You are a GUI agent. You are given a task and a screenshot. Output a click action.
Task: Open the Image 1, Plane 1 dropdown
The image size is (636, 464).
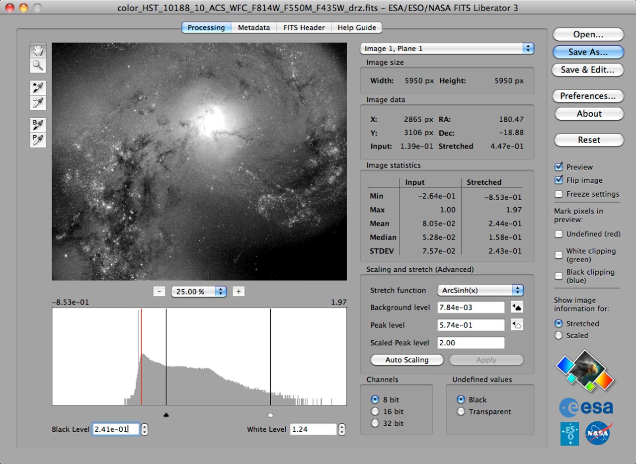tap(447, 49)
